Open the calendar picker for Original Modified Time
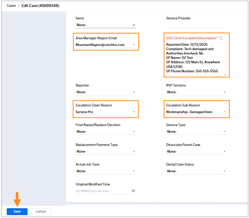Viewport: 249px width, 218px height. 133,191
